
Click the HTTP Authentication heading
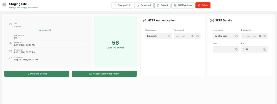(x=162, y=20)
